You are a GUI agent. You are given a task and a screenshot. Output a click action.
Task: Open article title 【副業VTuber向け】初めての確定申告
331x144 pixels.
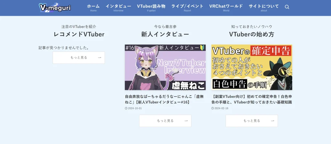[251, 99]
